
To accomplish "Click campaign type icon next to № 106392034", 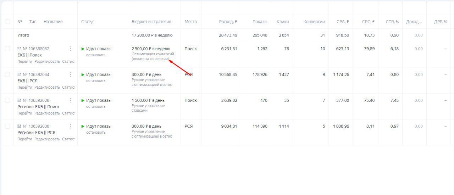I will (x=20, y=74).
